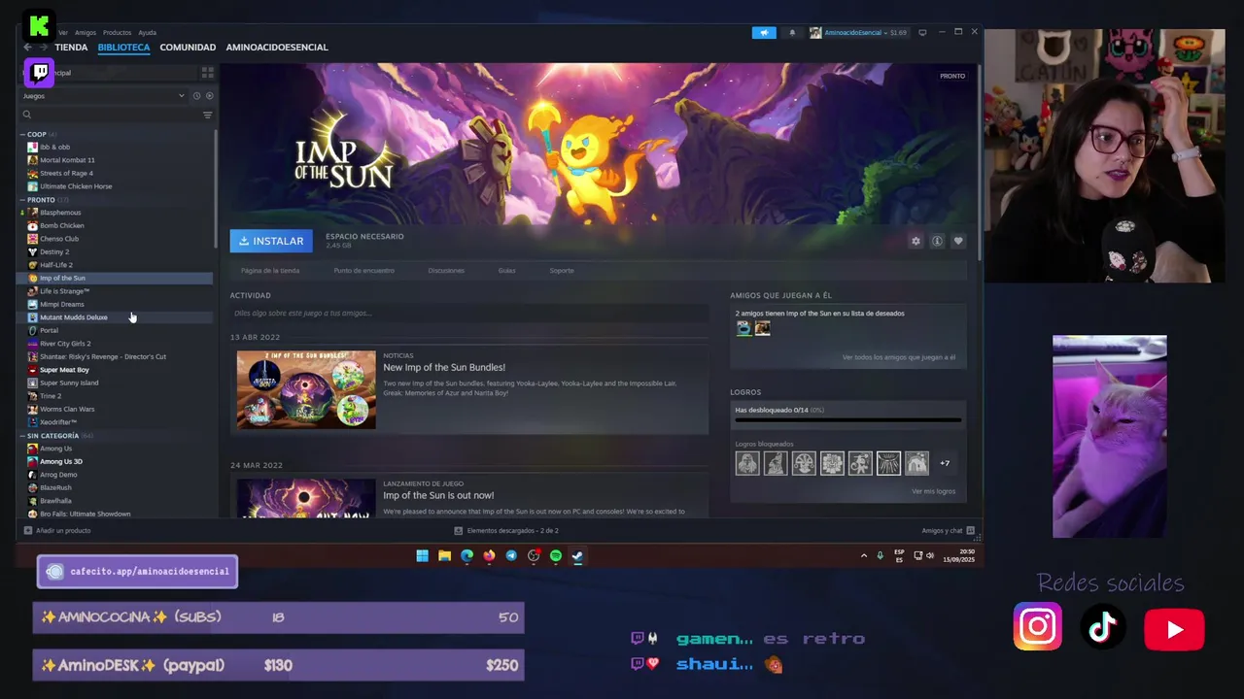Click the second wishlisting friend avatar

[762, 328]
